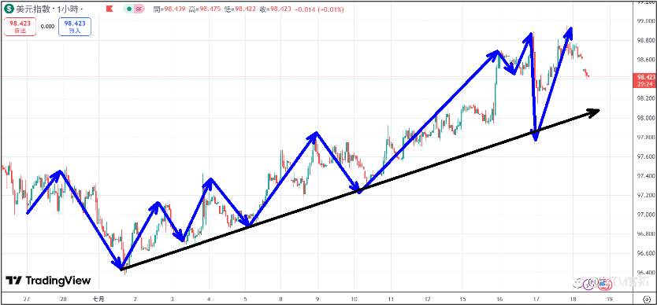Click the red 98.423 sell button
Image resolution: width=657 pixels, height=305 pixels.
(20, 27)
